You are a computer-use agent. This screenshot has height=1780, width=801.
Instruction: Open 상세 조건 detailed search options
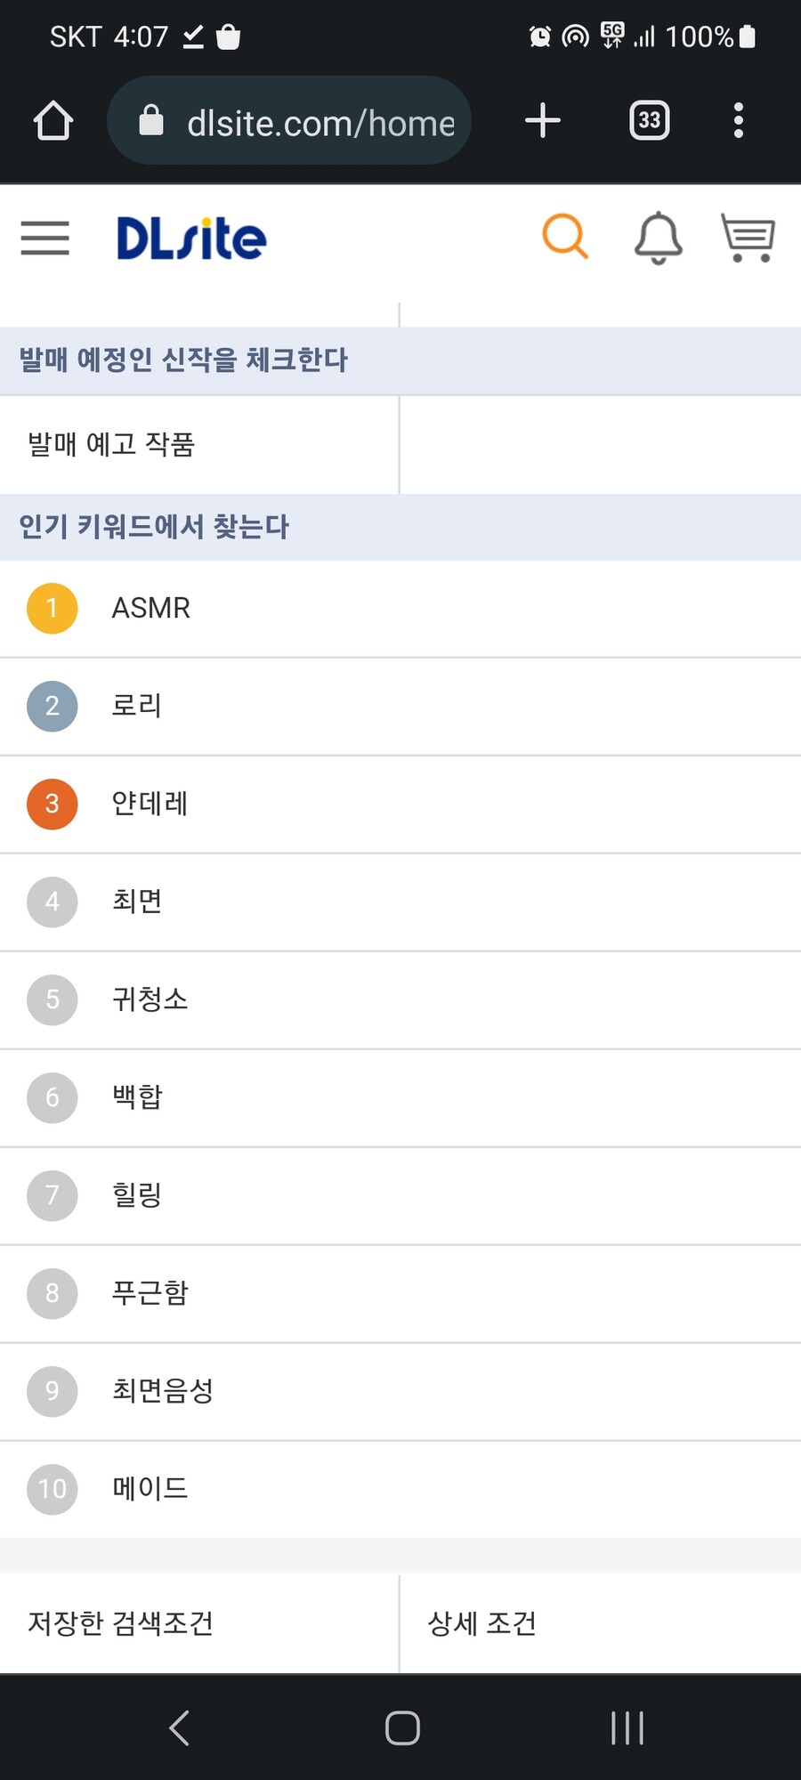coord(481,1622)
